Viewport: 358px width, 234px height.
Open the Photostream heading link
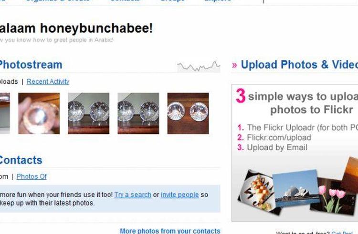[x=31, y=65]
